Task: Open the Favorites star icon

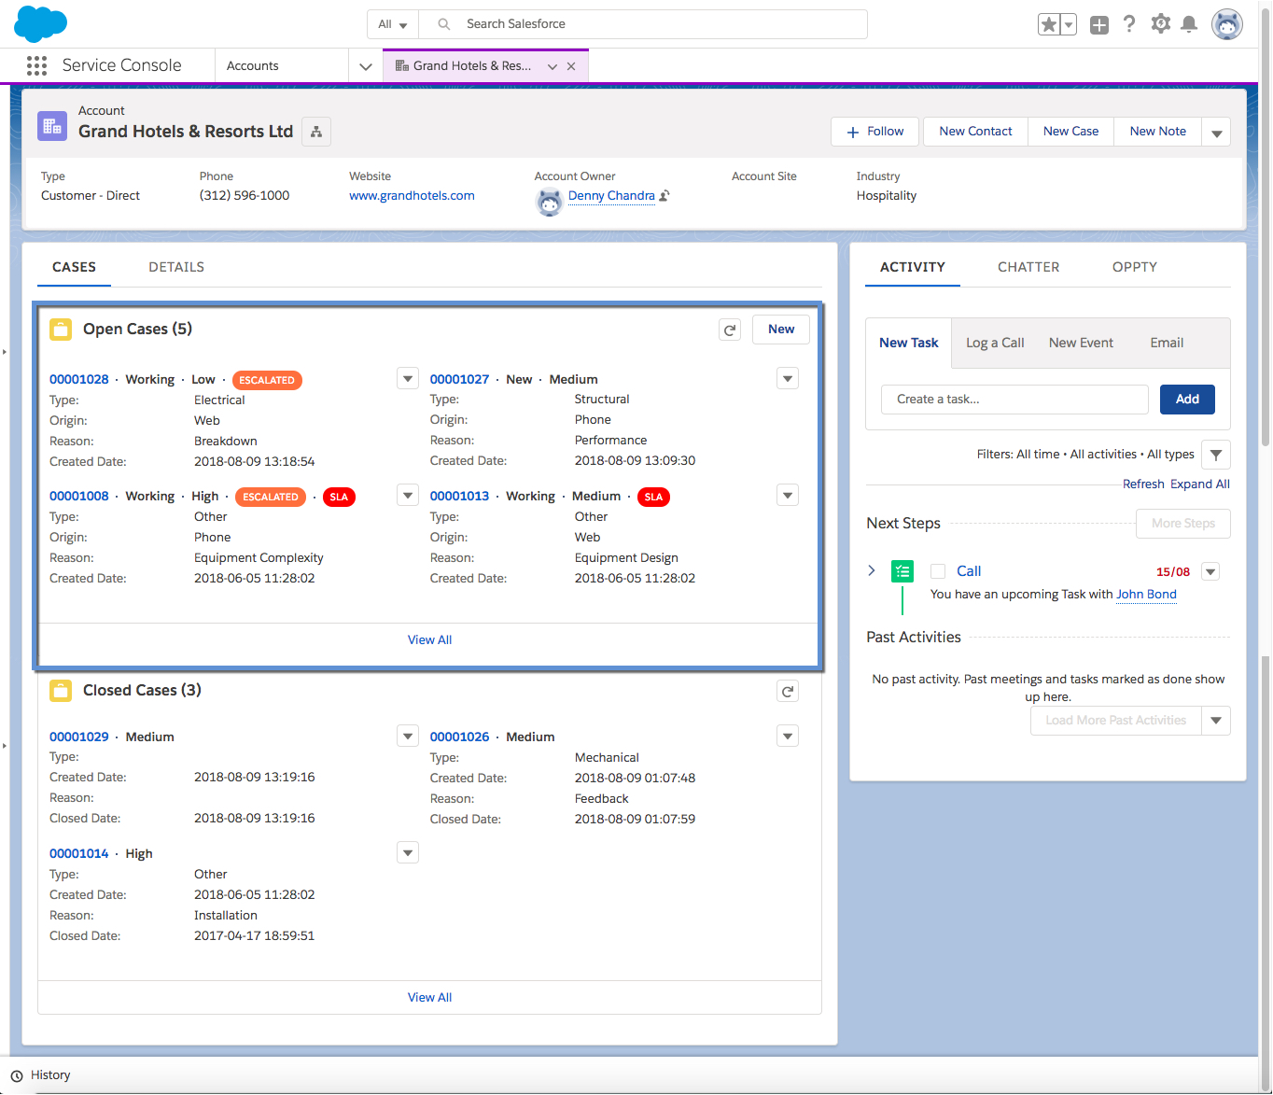Action: pos(1049,24)
